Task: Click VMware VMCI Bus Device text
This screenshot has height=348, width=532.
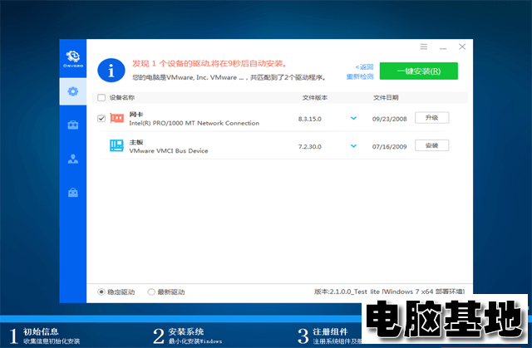Action: 169,151
